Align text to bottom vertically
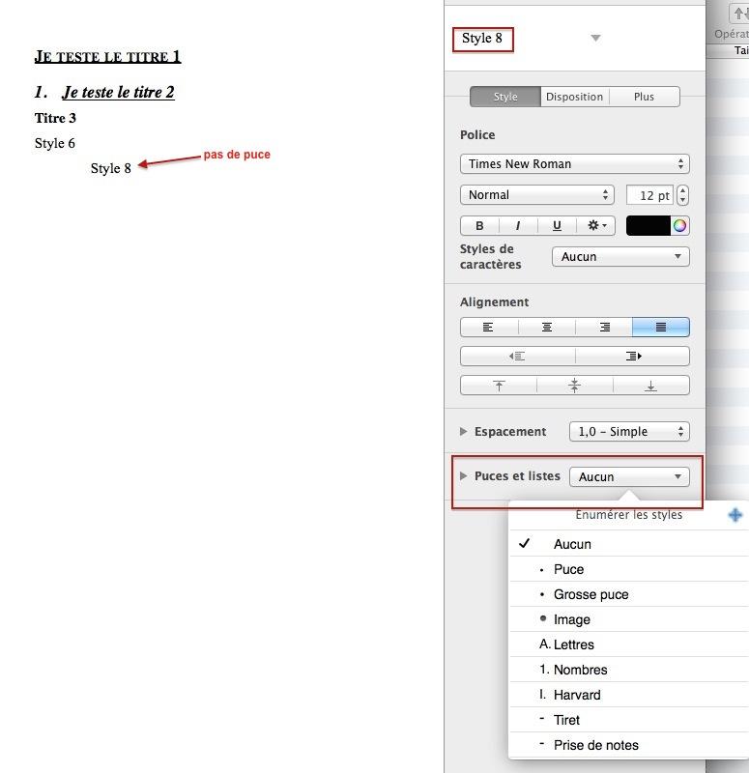Image resolution: width=749 pixels, height=773 pixels. click(x=650, y=386)
